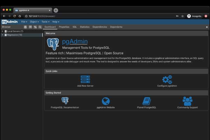Open the File menu dropdown
The image size is (210, 140).
click(24, 22)
